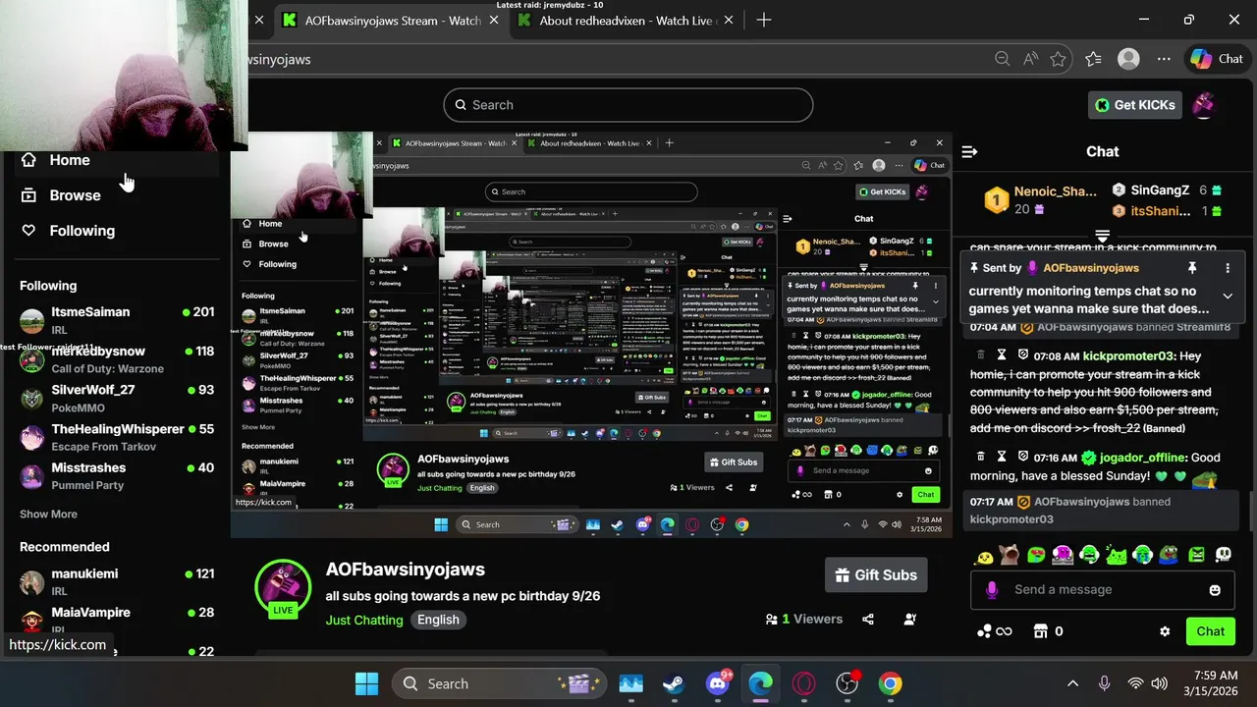Open the Just Chatting category link
Screen dimensions: 1257x707
364,621
